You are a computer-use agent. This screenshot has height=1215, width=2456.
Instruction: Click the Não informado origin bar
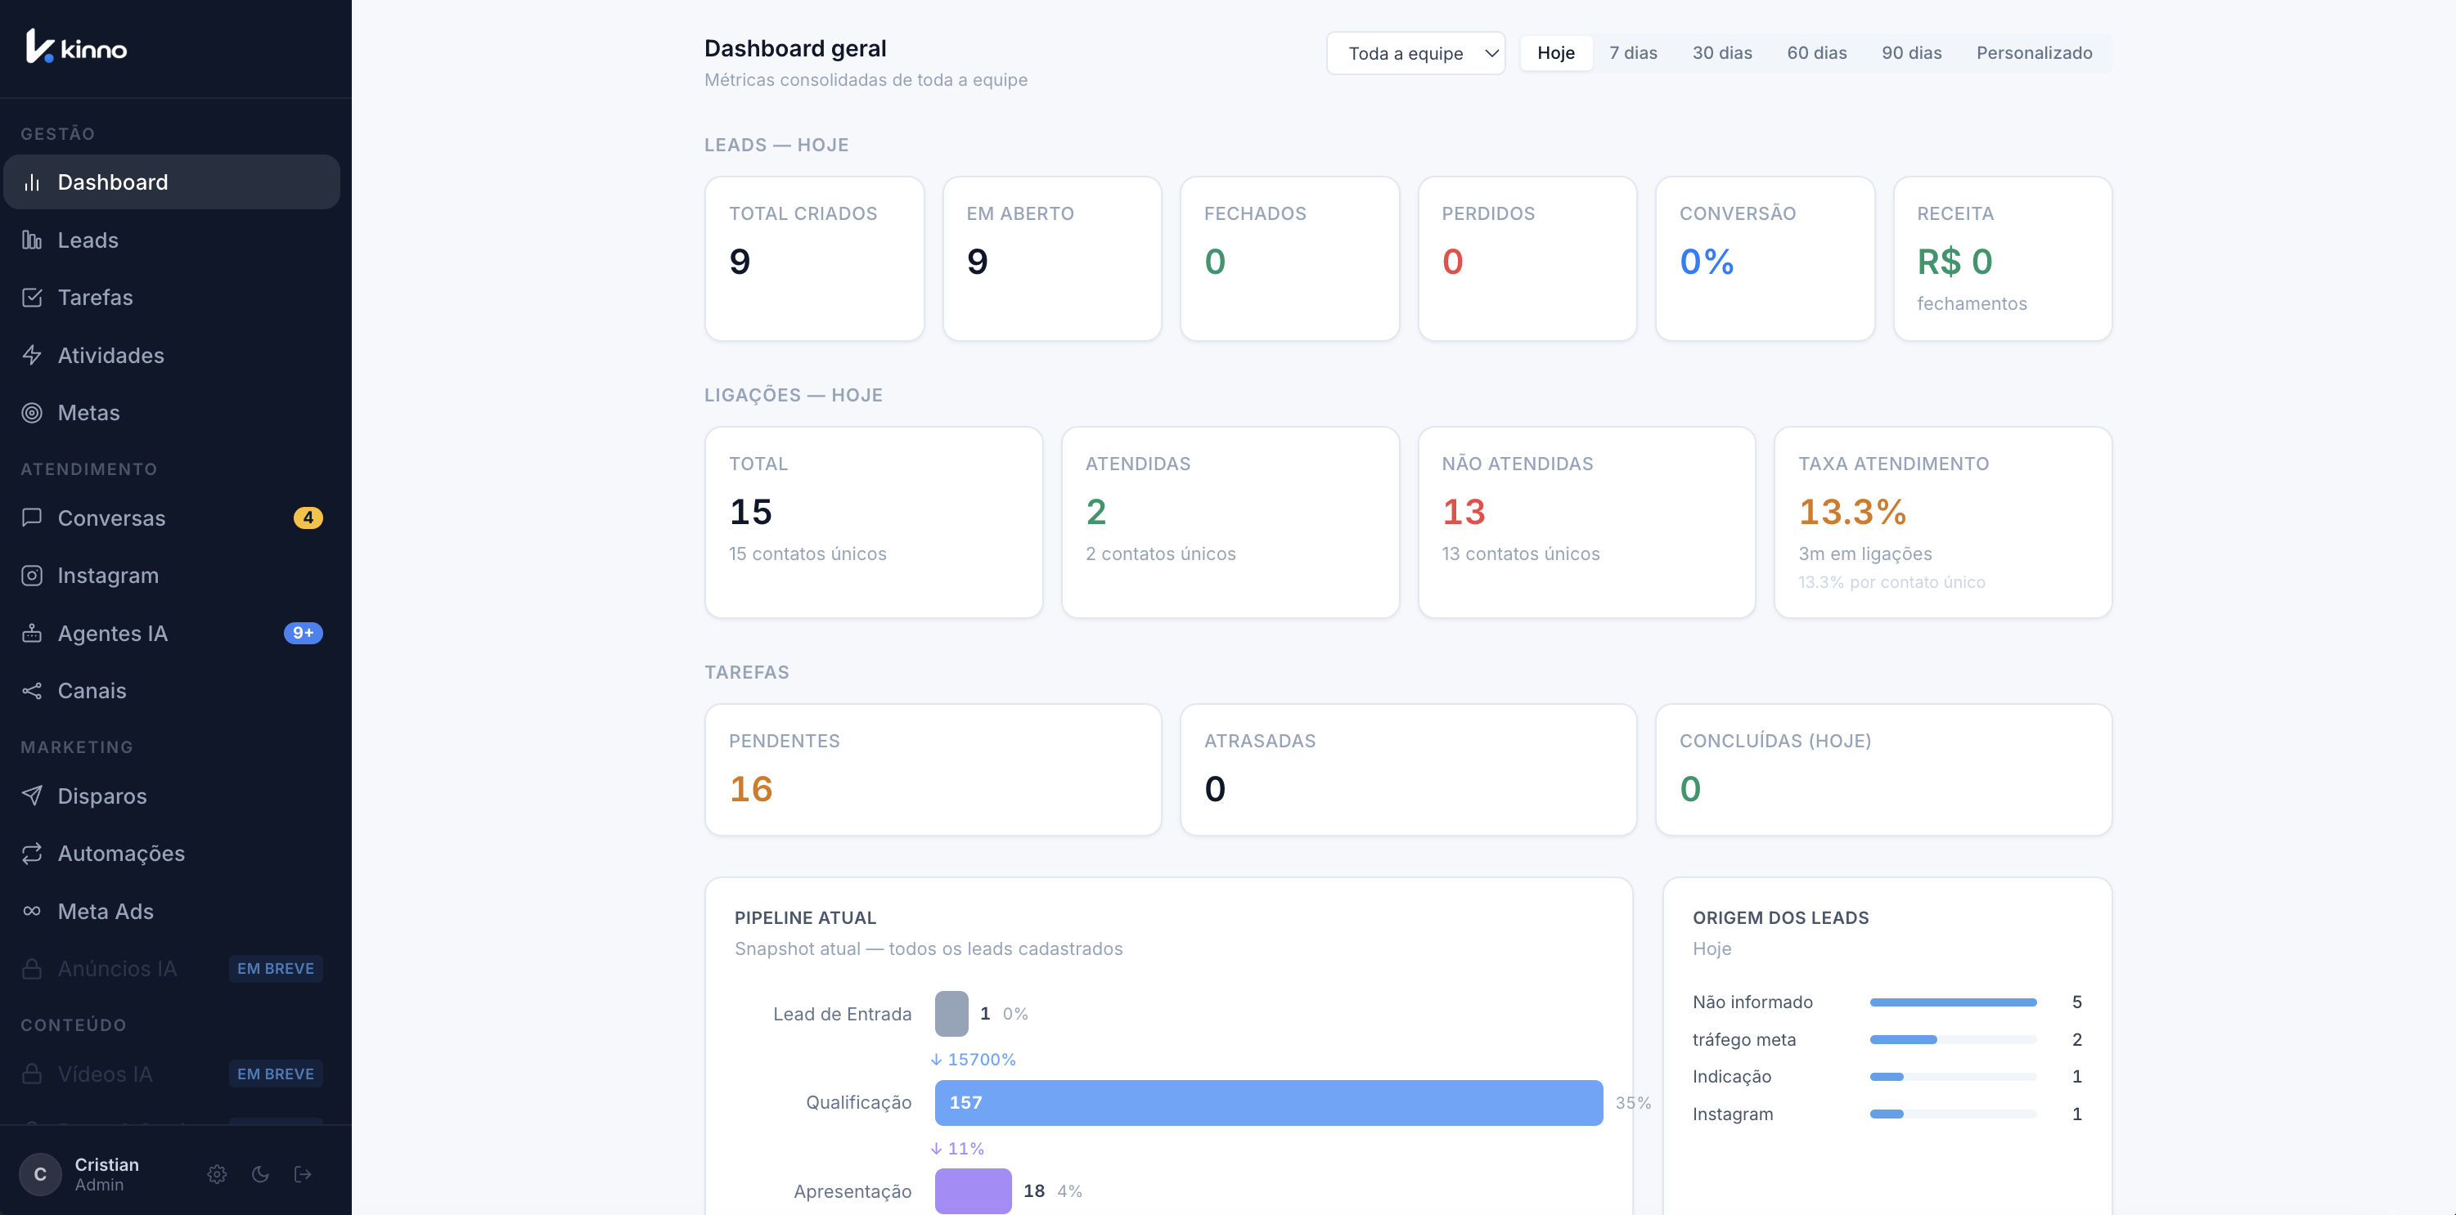tap(1953, 1002)
